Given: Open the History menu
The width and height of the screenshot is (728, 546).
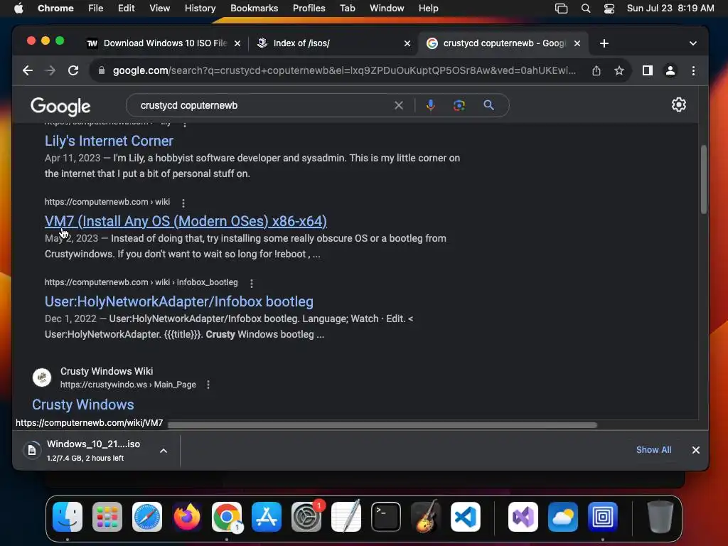Looking at the screenshot, I should (200, 9).
